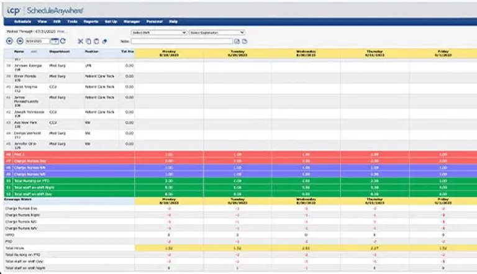This screenshot has width=477, height=274.
Task: Click the Total Hours row label
Action: (15, 248)
